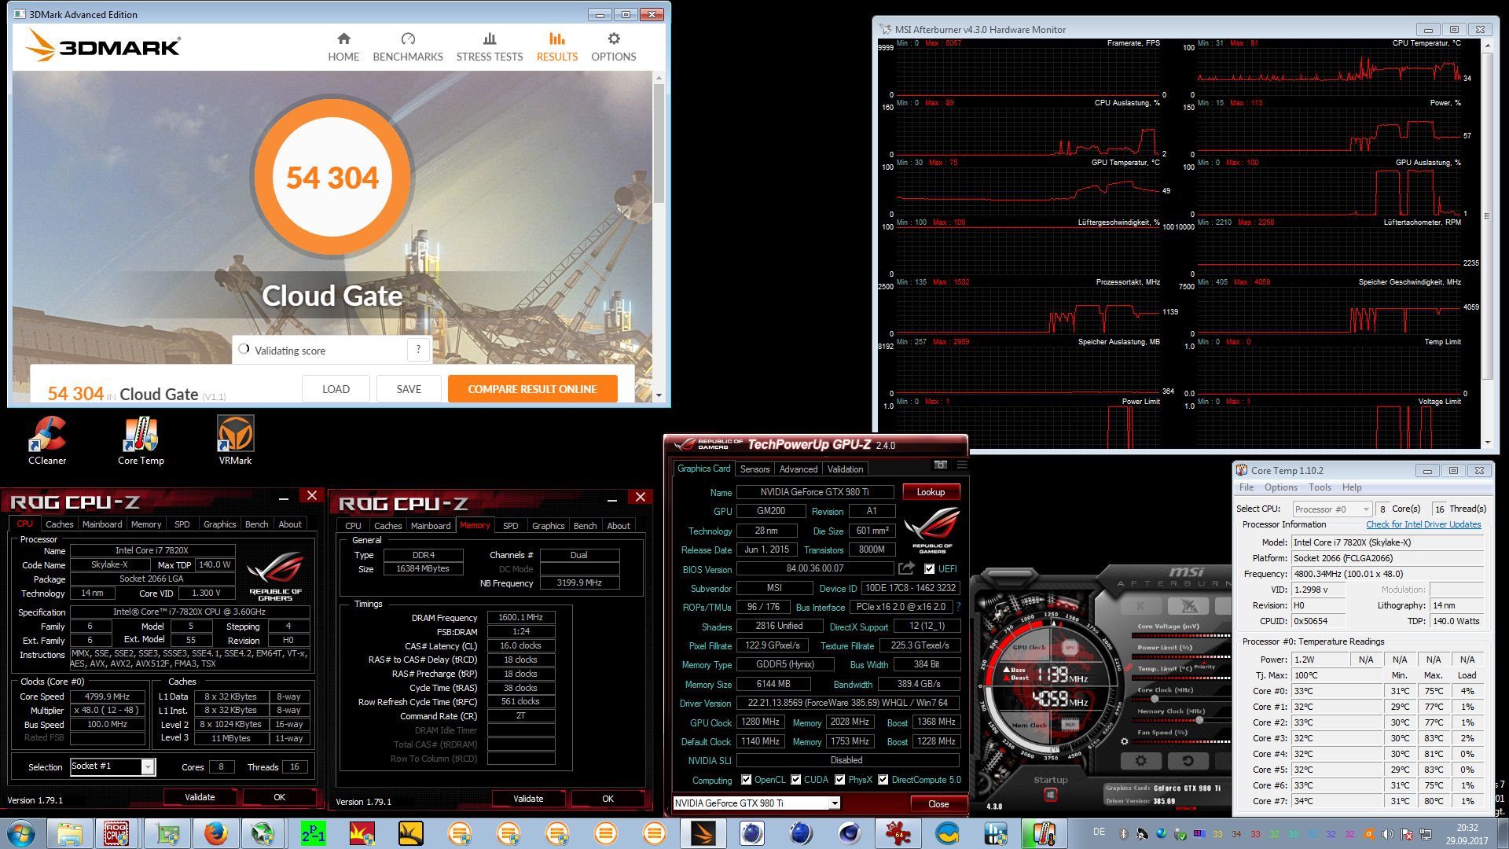Click the bus interface question mark in GPU-Z
This screenshot has height=849, width=1509.
pos(958,607)
